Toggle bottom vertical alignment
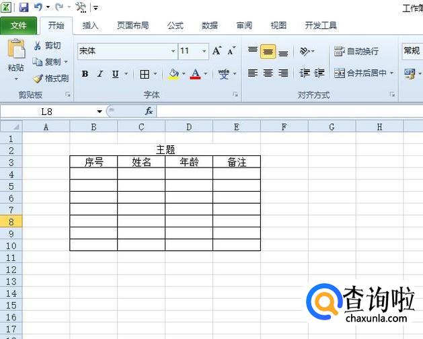The image size is (423, 339). (283, 53)
